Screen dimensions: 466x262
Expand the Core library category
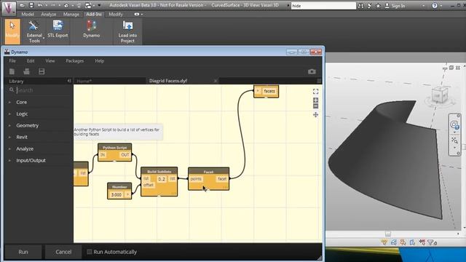point(21,102)
